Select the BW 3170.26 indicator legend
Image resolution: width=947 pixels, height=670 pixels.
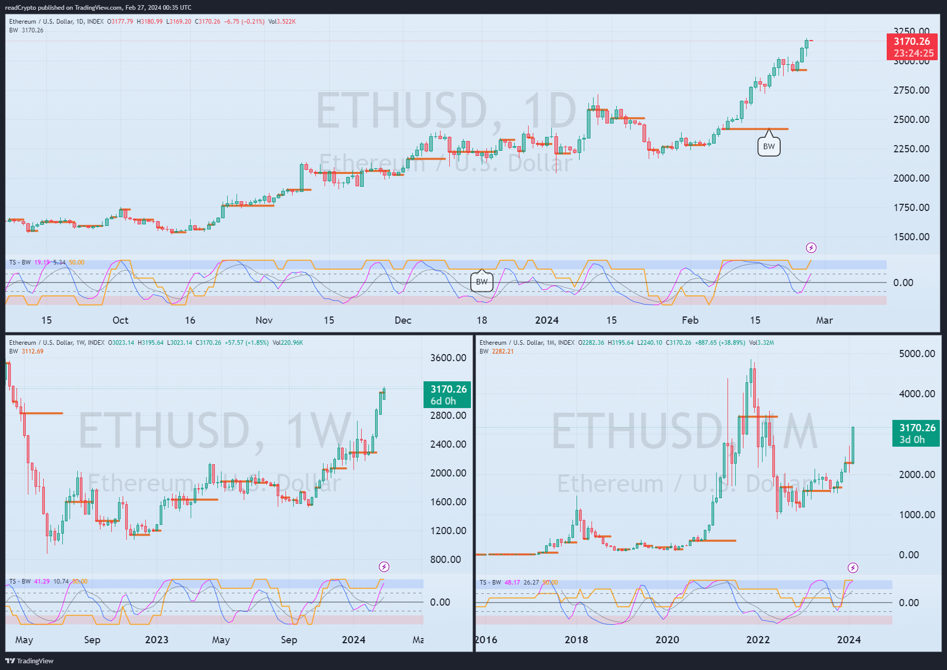coord(26,30)
